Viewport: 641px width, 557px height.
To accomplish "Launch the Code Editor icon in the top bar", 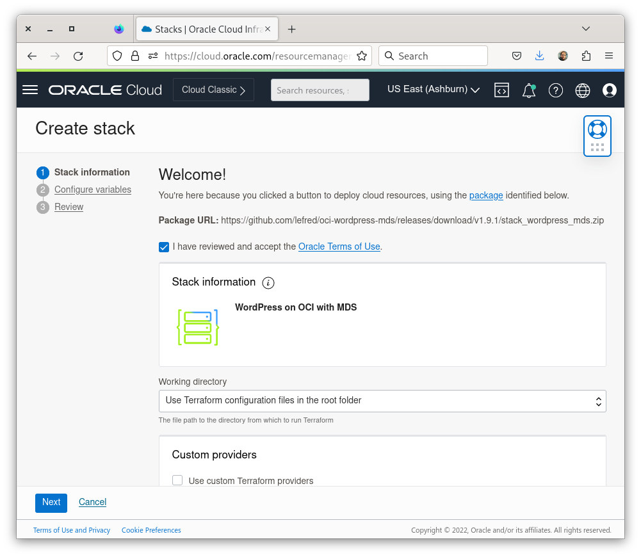I will tap(502, 90).
